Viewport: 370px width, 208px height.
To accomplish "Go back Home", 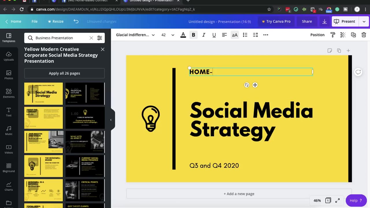I will (x=13, y=21).
